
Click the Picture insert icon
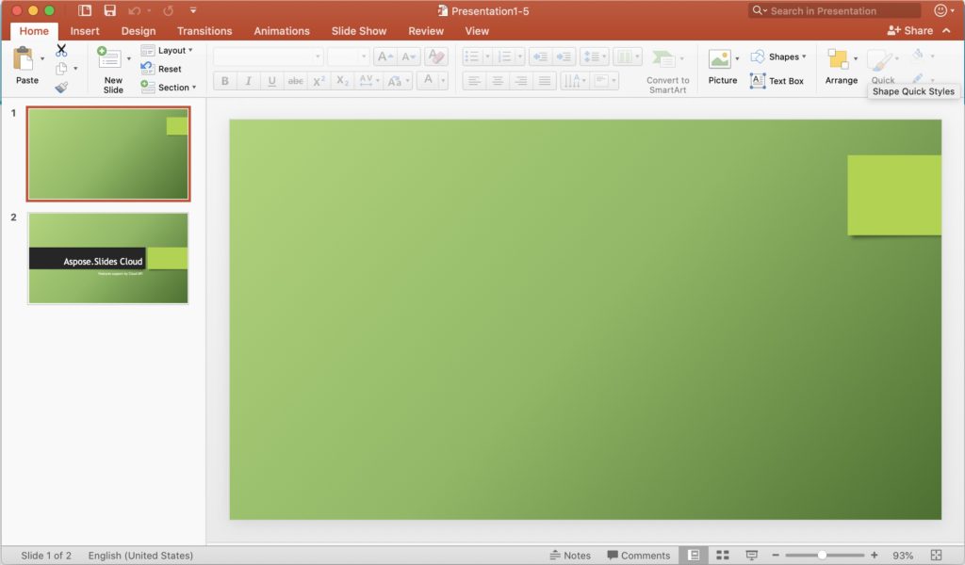tap(720, 59)
